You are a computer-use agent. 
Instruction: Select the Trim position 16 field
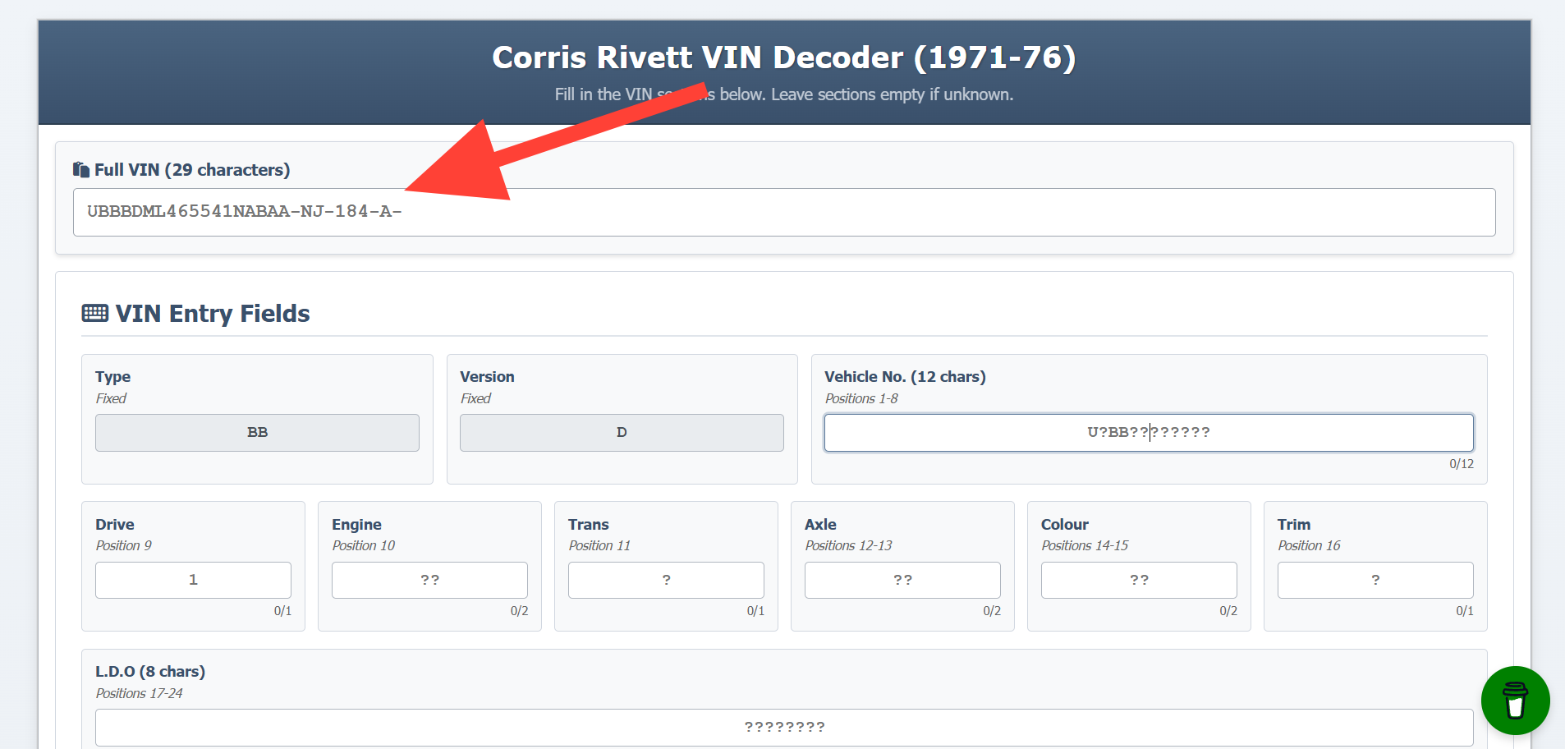(x=1375, y=581)
